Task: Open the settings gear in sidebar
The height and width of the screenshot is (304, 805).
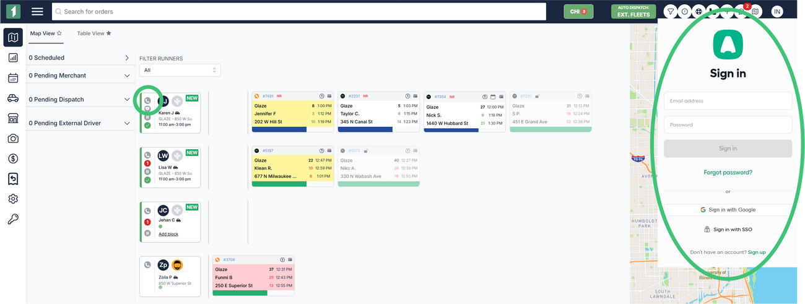Action: point(13,199)
